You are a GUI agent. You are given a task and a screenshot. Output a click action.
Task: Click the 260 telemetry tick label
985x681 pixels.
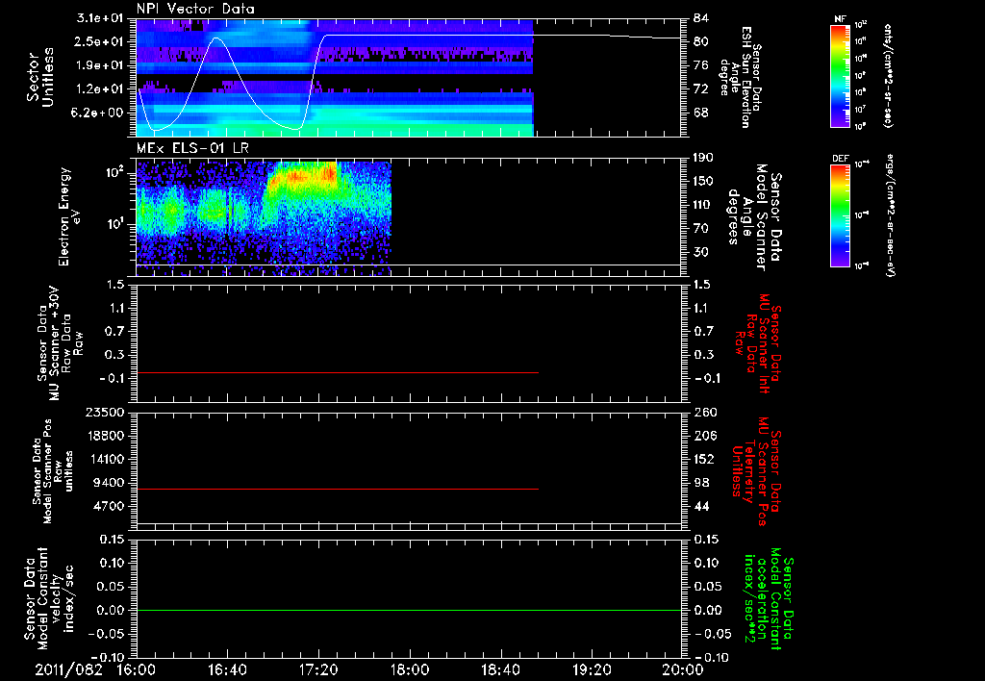[x=704, y=413]
